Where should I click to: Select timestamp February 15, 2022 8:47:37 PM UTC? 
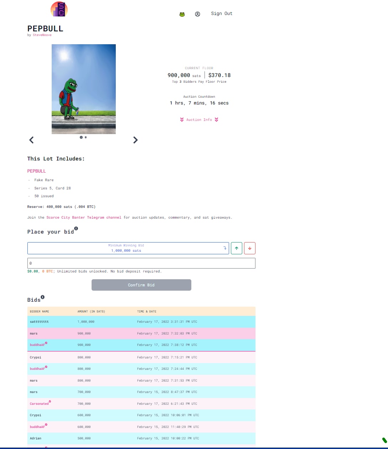[167, 392]
